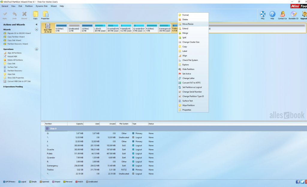The height and width of the screenshot is (187, 307).
Task: Collapse the Operations section chevron
Action: tap(36, 49)
